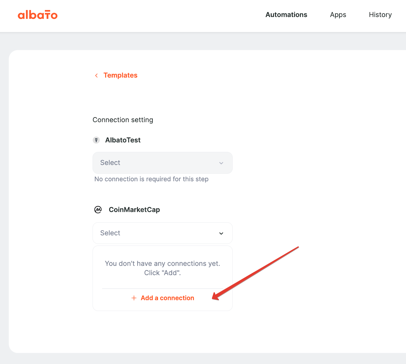Click the AlbatoTest dropdown chevron arrow
The width and height of the screenshot is (406, 364).
click(221, 163)
